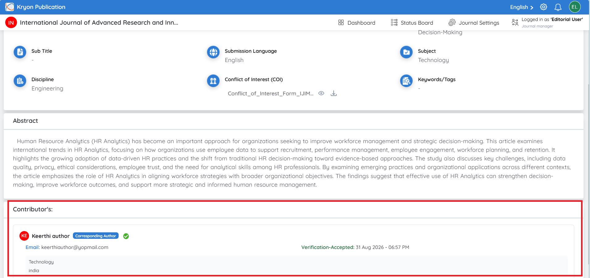Click the English submission language value
Screen dimensions: 590x278
coord(234,60)
